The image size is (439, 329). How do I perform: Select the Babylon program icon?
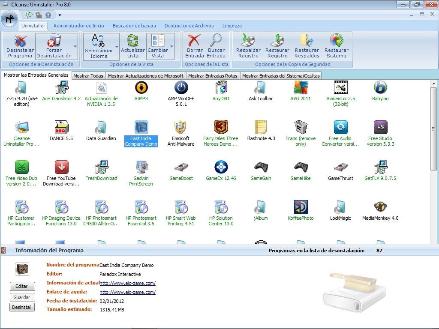380,87
